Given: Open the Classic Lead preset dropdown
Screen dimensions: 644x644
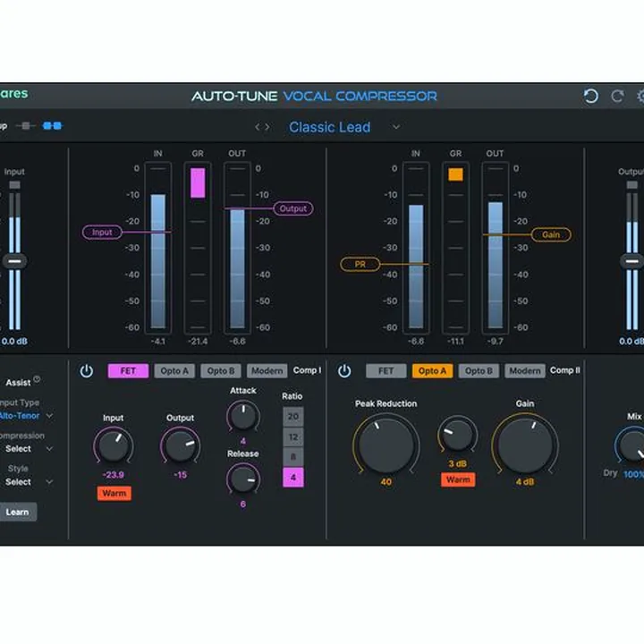Looking at the screenshot, I should click(396, 127).
